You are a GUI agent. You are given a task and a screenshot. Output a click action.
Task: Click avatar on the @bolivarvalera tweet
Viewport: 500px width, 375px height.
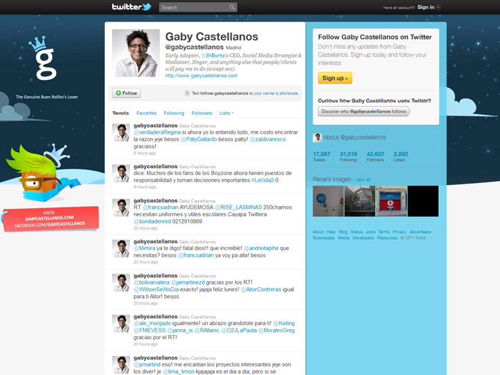[x=121, y=282]
